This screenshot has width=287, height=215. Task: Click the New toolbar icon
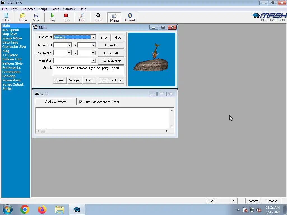click(x=7, y=18)
